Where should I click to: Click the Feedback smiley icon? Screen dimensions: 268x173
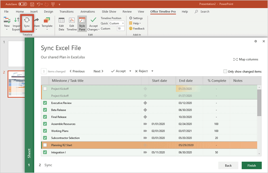[x=131, y=28]
